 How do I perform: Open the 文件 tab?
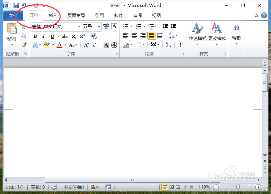click(13, 16)
